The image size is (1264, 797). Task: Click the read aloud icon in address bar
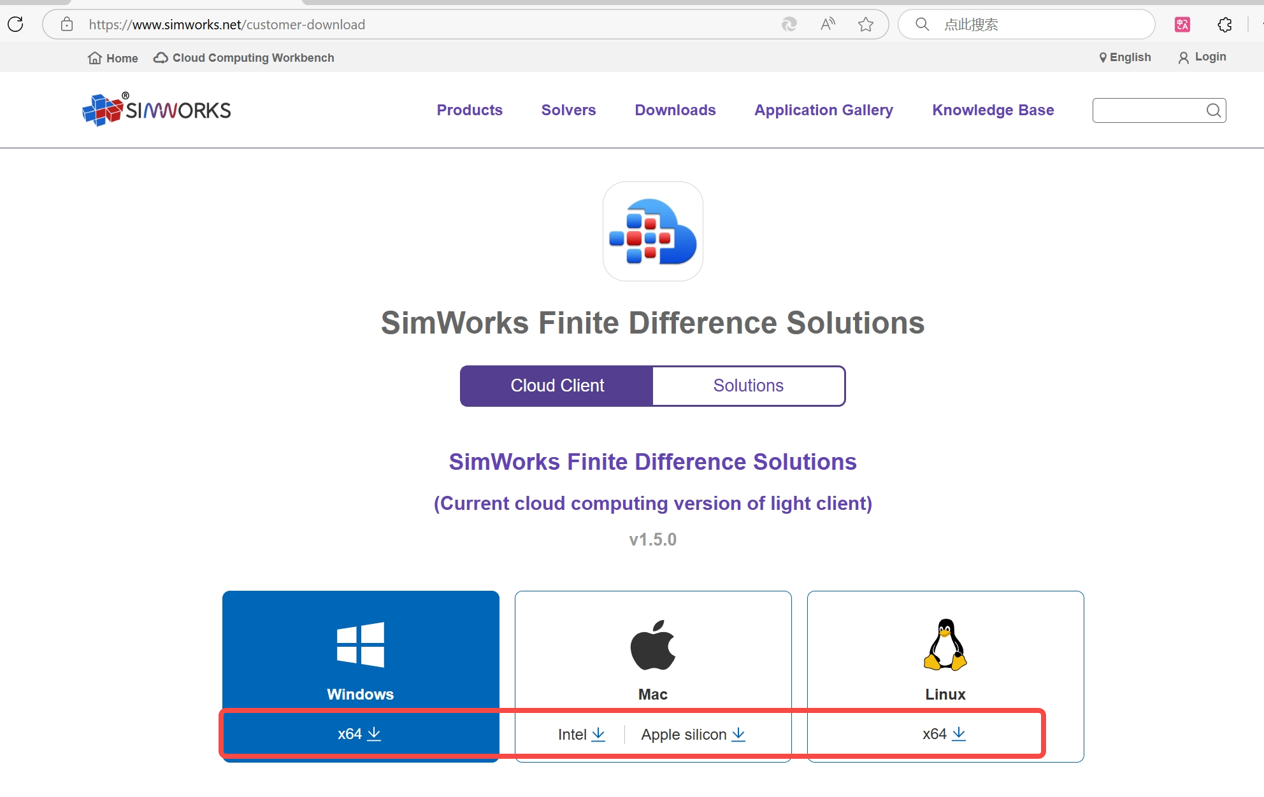828,24
